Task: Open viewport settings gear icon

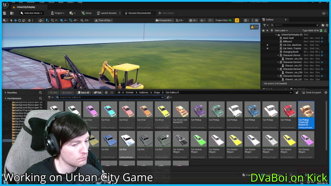Action: tap(246, 20)
